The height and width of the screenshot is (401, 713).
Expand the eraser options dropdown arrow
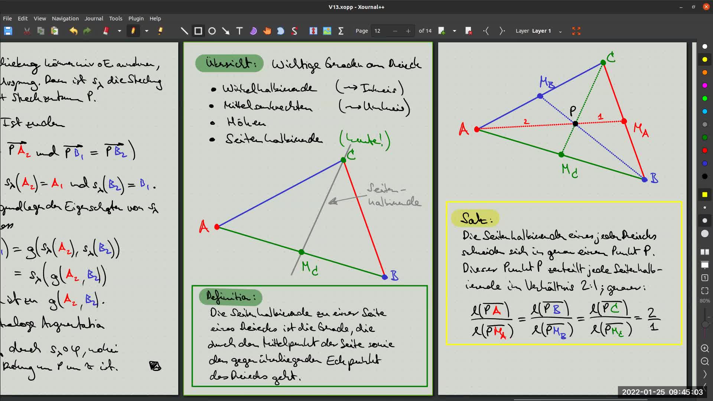click(120, 31)
